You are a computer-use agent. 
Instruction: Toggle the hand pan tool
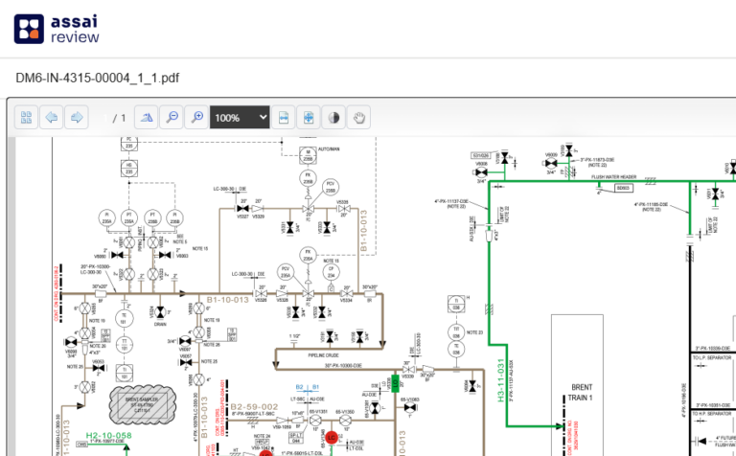pos(358,118)
